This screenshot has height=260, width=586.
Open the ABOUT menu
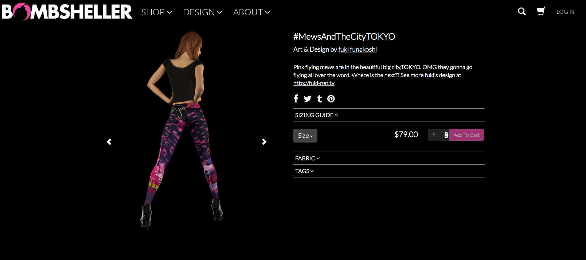click(x=251, y=12)
